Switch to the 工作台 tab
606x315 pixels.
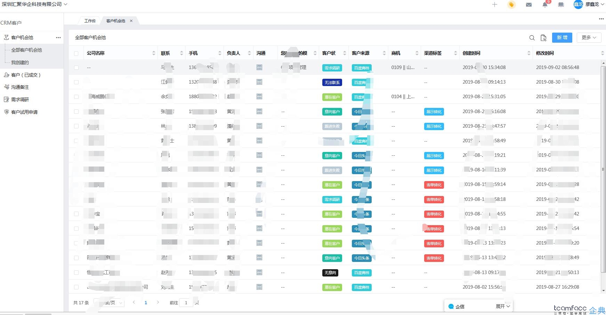90,21
